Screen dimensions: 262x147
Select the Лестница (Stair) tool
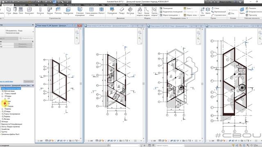[130, 11]
